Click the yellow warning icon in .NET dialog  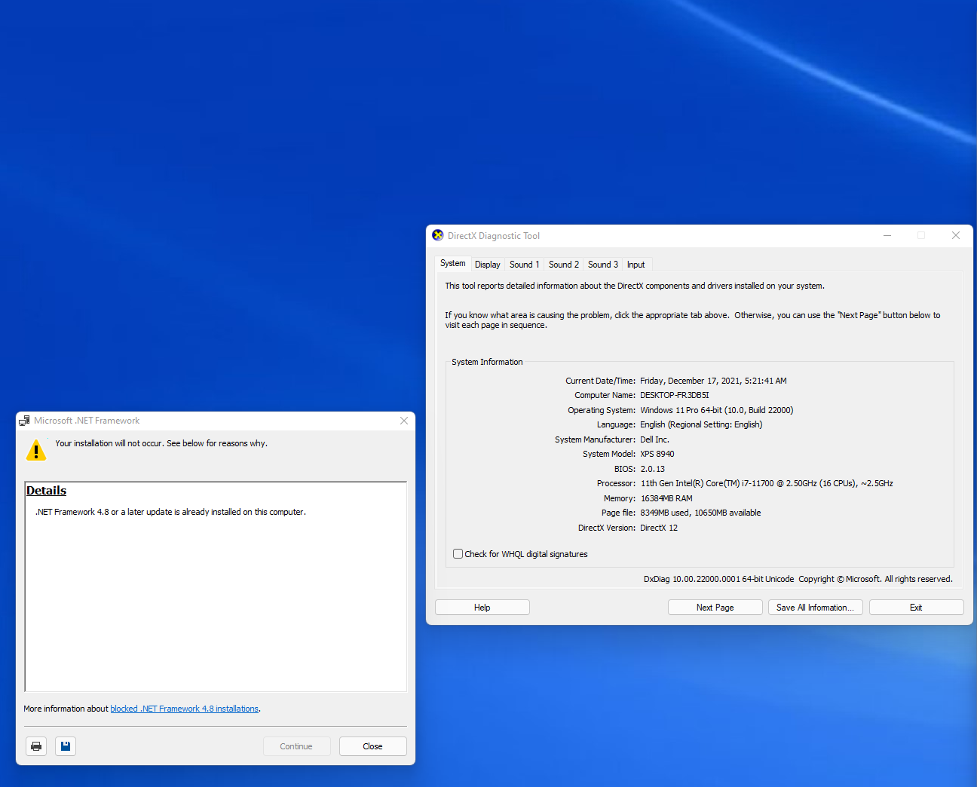[36, 451]
